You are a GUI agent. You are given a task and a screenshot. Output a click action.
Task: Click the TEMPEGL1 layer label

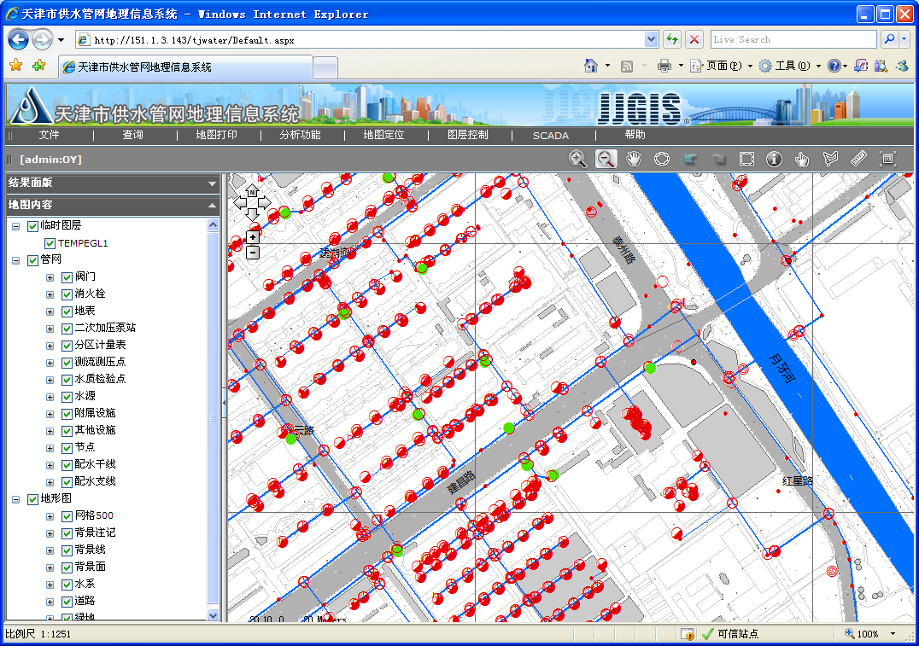(x=83, y=243)
